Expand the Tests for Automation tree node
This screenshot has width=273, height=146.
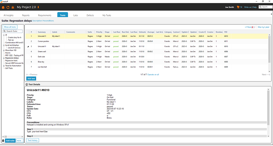[x=4, y=66]
